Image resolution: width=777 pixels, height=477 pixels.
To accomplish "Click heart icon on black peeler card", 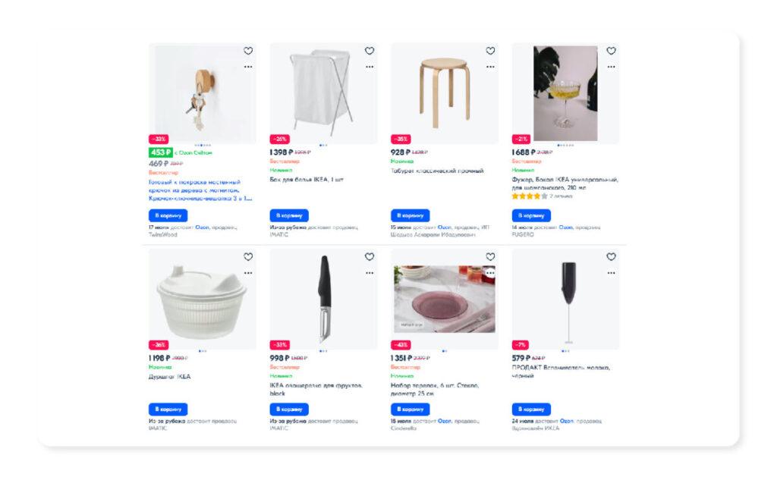I will (x=370, y=256).
